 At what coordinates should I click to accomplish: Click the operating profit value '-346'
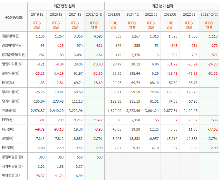pos(174,46)
